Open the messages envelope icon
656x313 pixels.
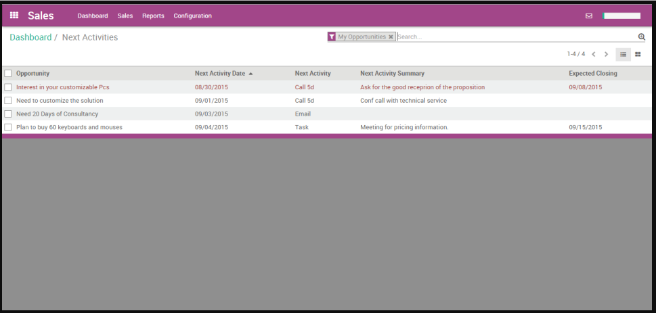[x=589, y=16]
